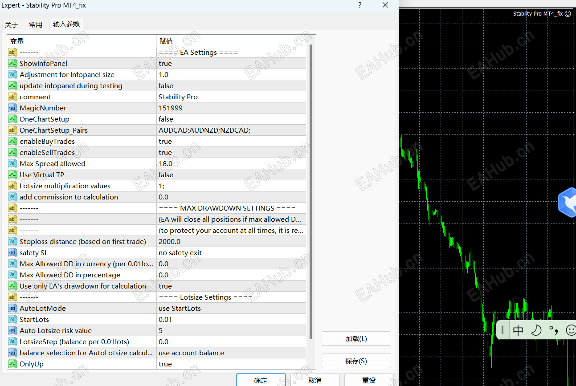Switch to the 常用 tab
576x386 pixels.
36,24
